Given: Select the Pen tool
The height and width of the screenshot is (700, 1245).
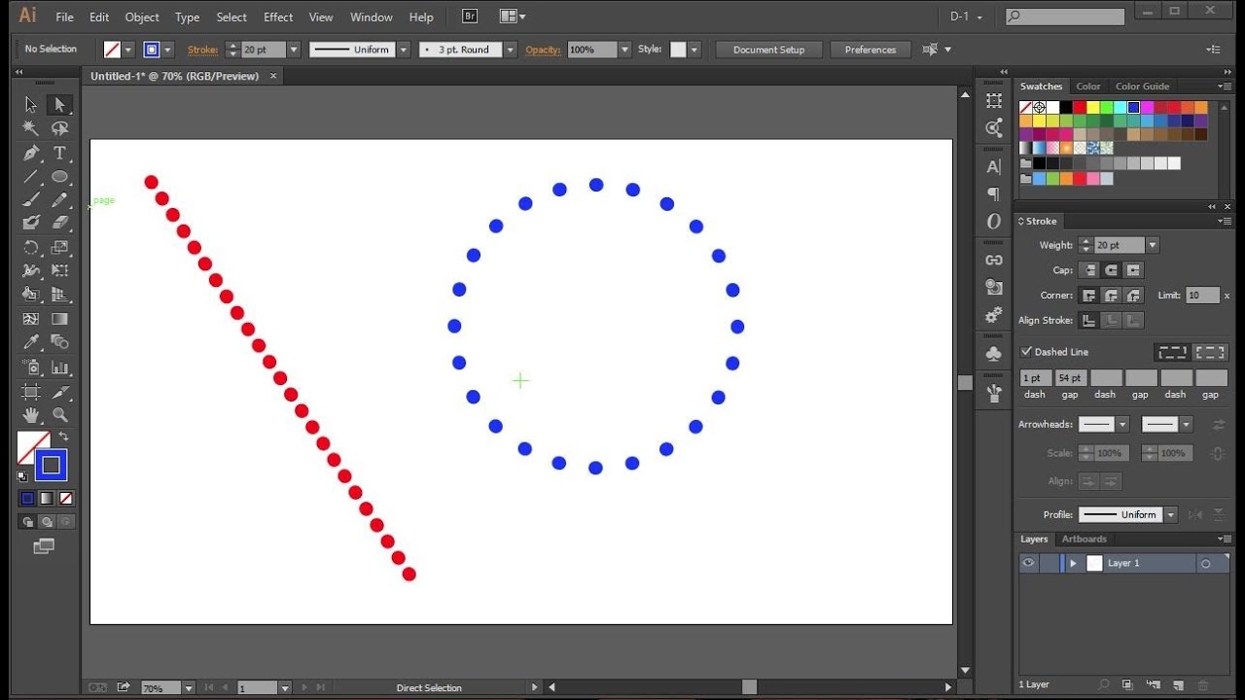Looking at the screenshot, I should (x=31, y=153).
